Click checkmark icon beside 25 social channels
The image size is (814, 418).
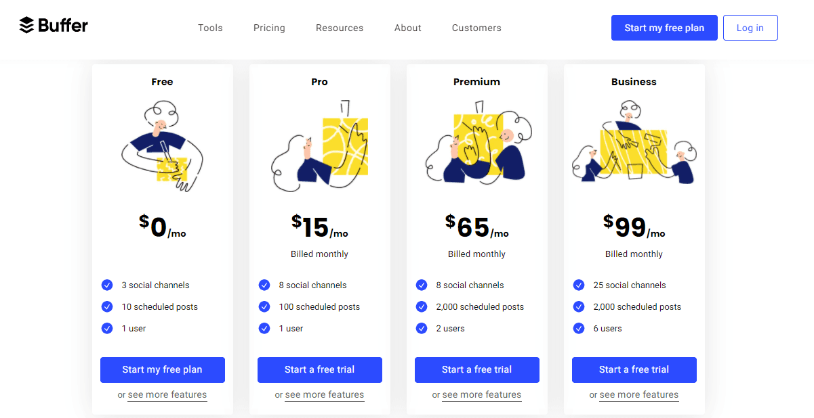pyautogui.click(x=579, y=285)
